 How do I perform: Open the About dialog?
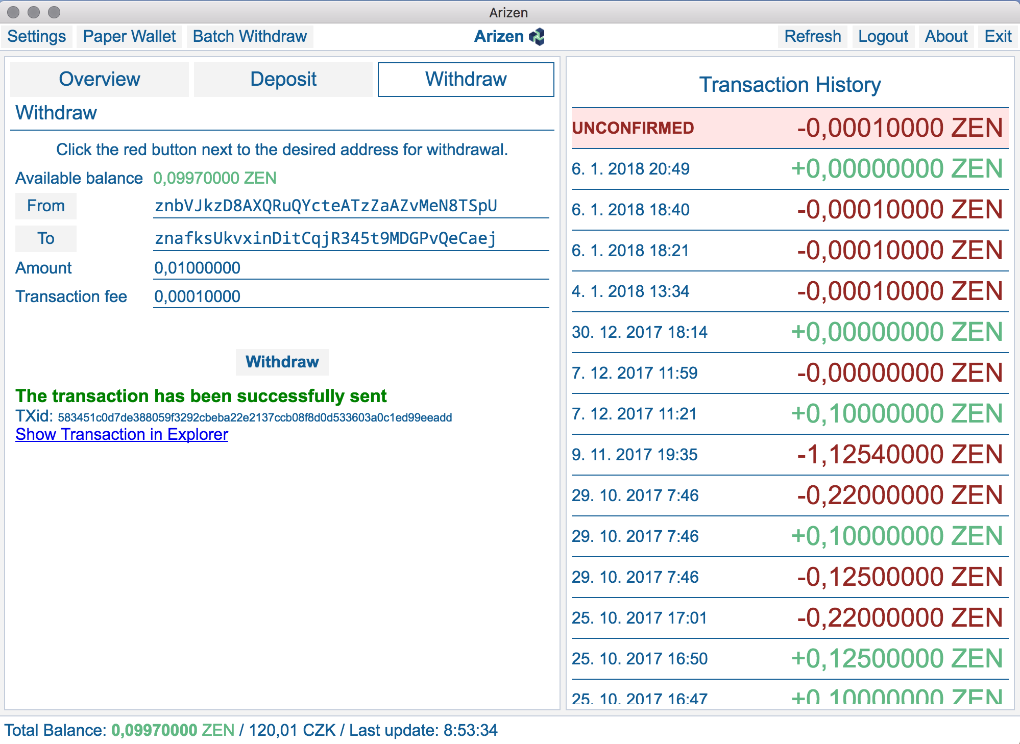[x=946, y=37]
